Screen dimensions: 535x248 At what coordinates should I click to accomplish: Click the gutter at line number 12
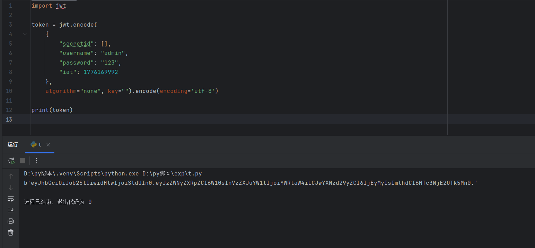click(x=9, y=110)
